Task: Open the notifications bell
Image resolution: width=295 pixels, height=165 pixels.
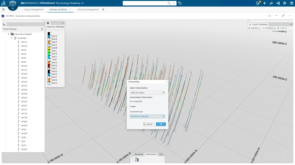Action: point(258,3)
